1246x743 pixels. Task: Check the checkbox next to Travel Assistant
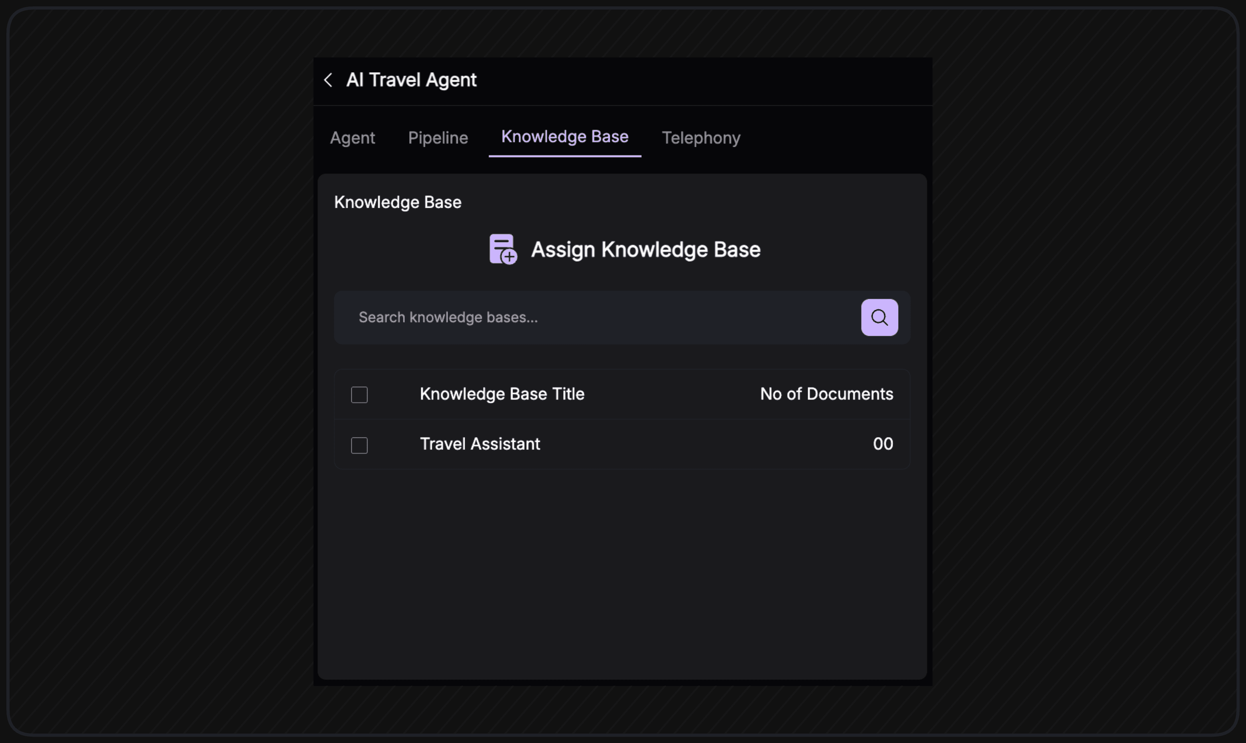pos(359,445)
